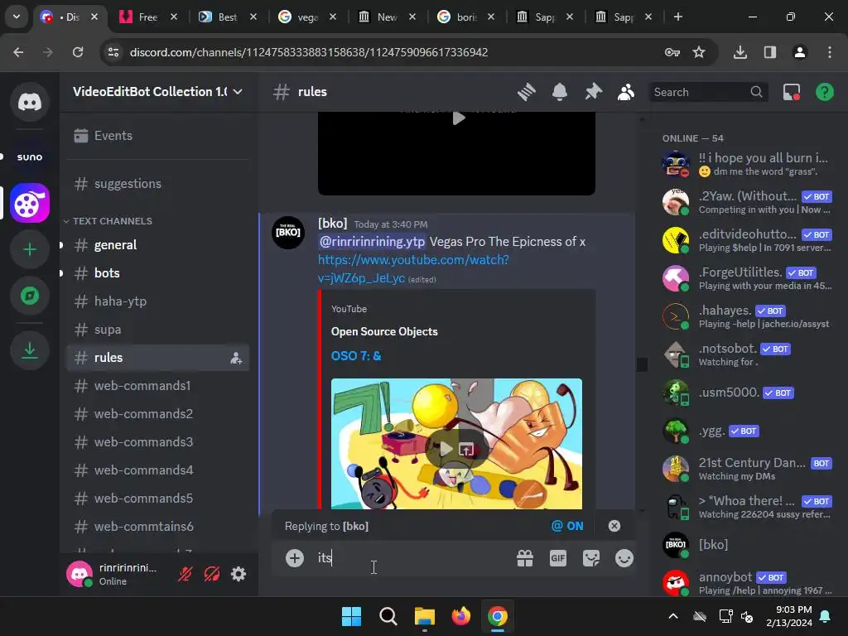Image resolution: width=848 pixels, height=636 pixels.
Task: Click the Add a Server plus icon
Action: (x=30, y=249)
